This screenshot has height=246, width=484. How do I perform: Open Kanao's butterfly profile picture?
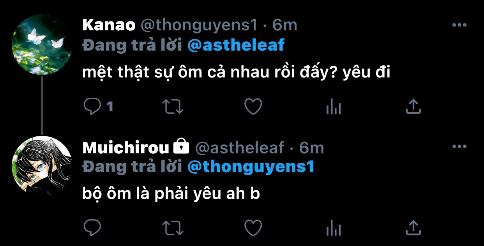(42, 45)
